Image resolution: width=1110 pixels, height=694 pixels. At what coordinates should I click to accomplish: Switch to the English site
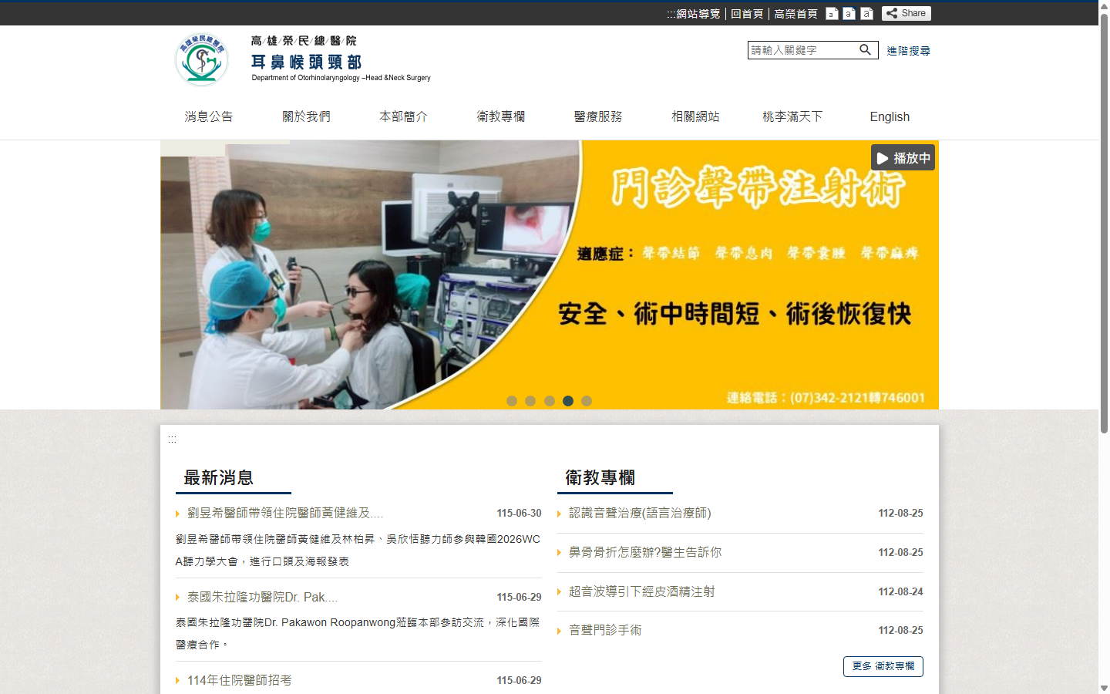point(890,116)
